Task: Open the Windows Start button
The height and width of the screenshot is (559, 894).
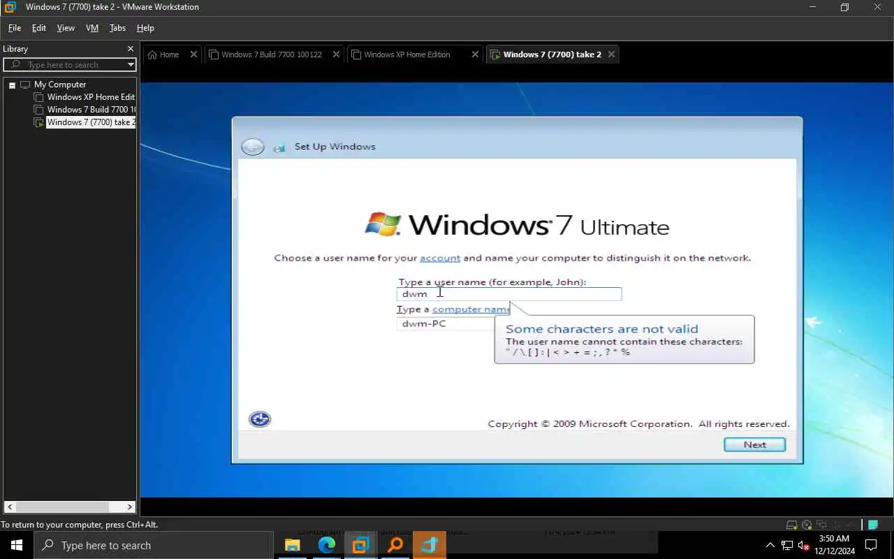Action: 17,545
